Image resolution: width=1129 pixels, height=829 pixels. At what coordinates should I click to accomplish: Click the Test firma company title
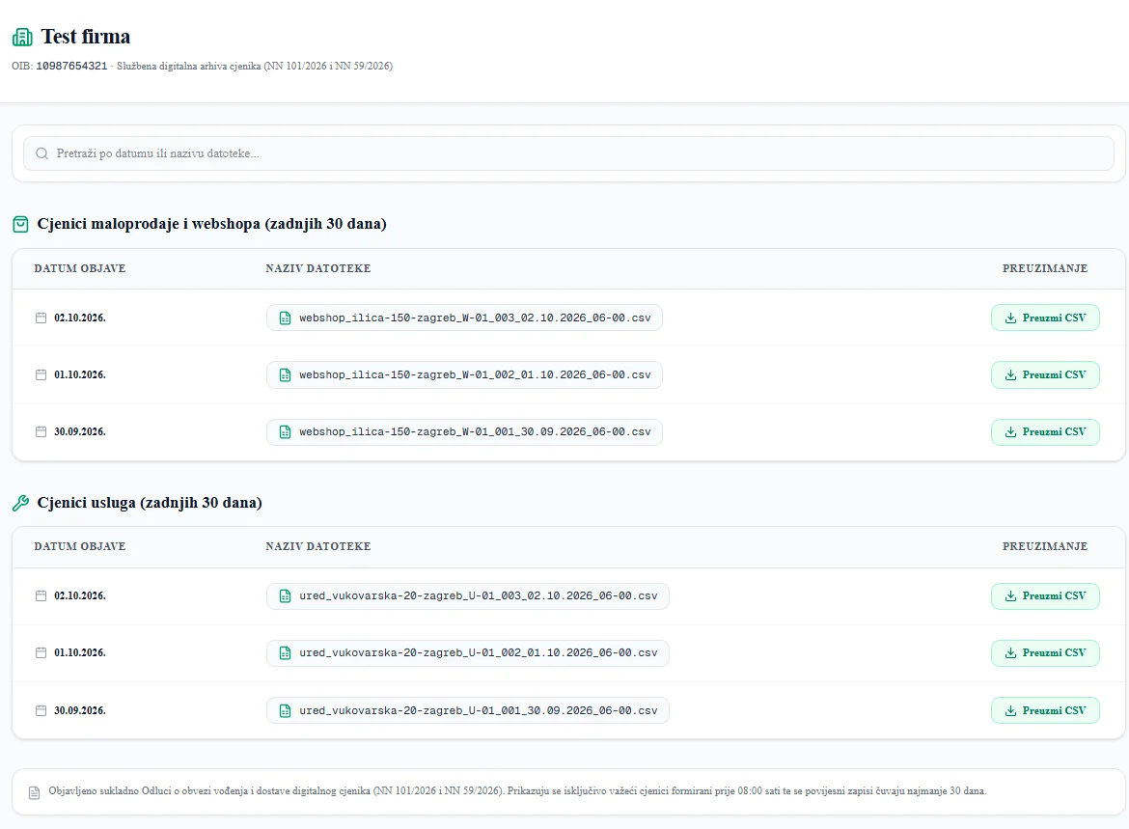(x=86, y=37)
